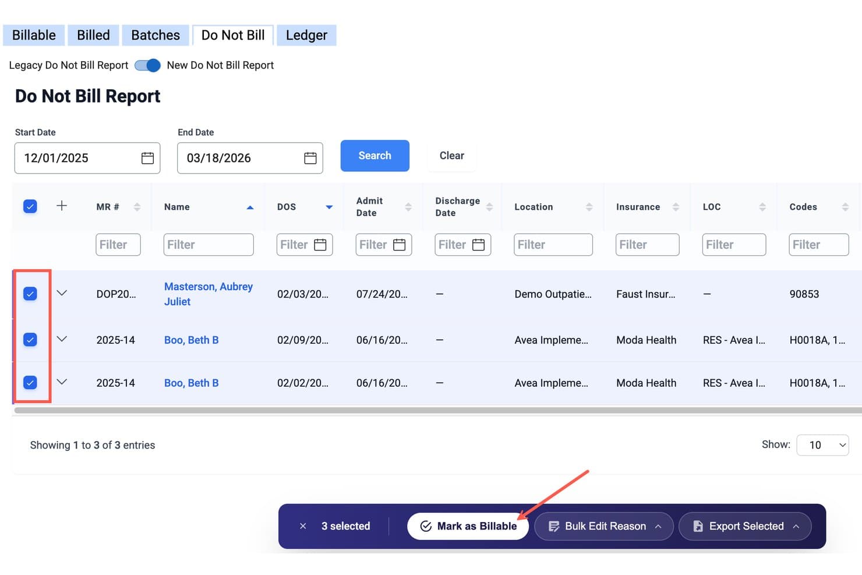Click the 07/24/20... admit date cell
This screenshot has height=575, width=862.
pos(382,294)
